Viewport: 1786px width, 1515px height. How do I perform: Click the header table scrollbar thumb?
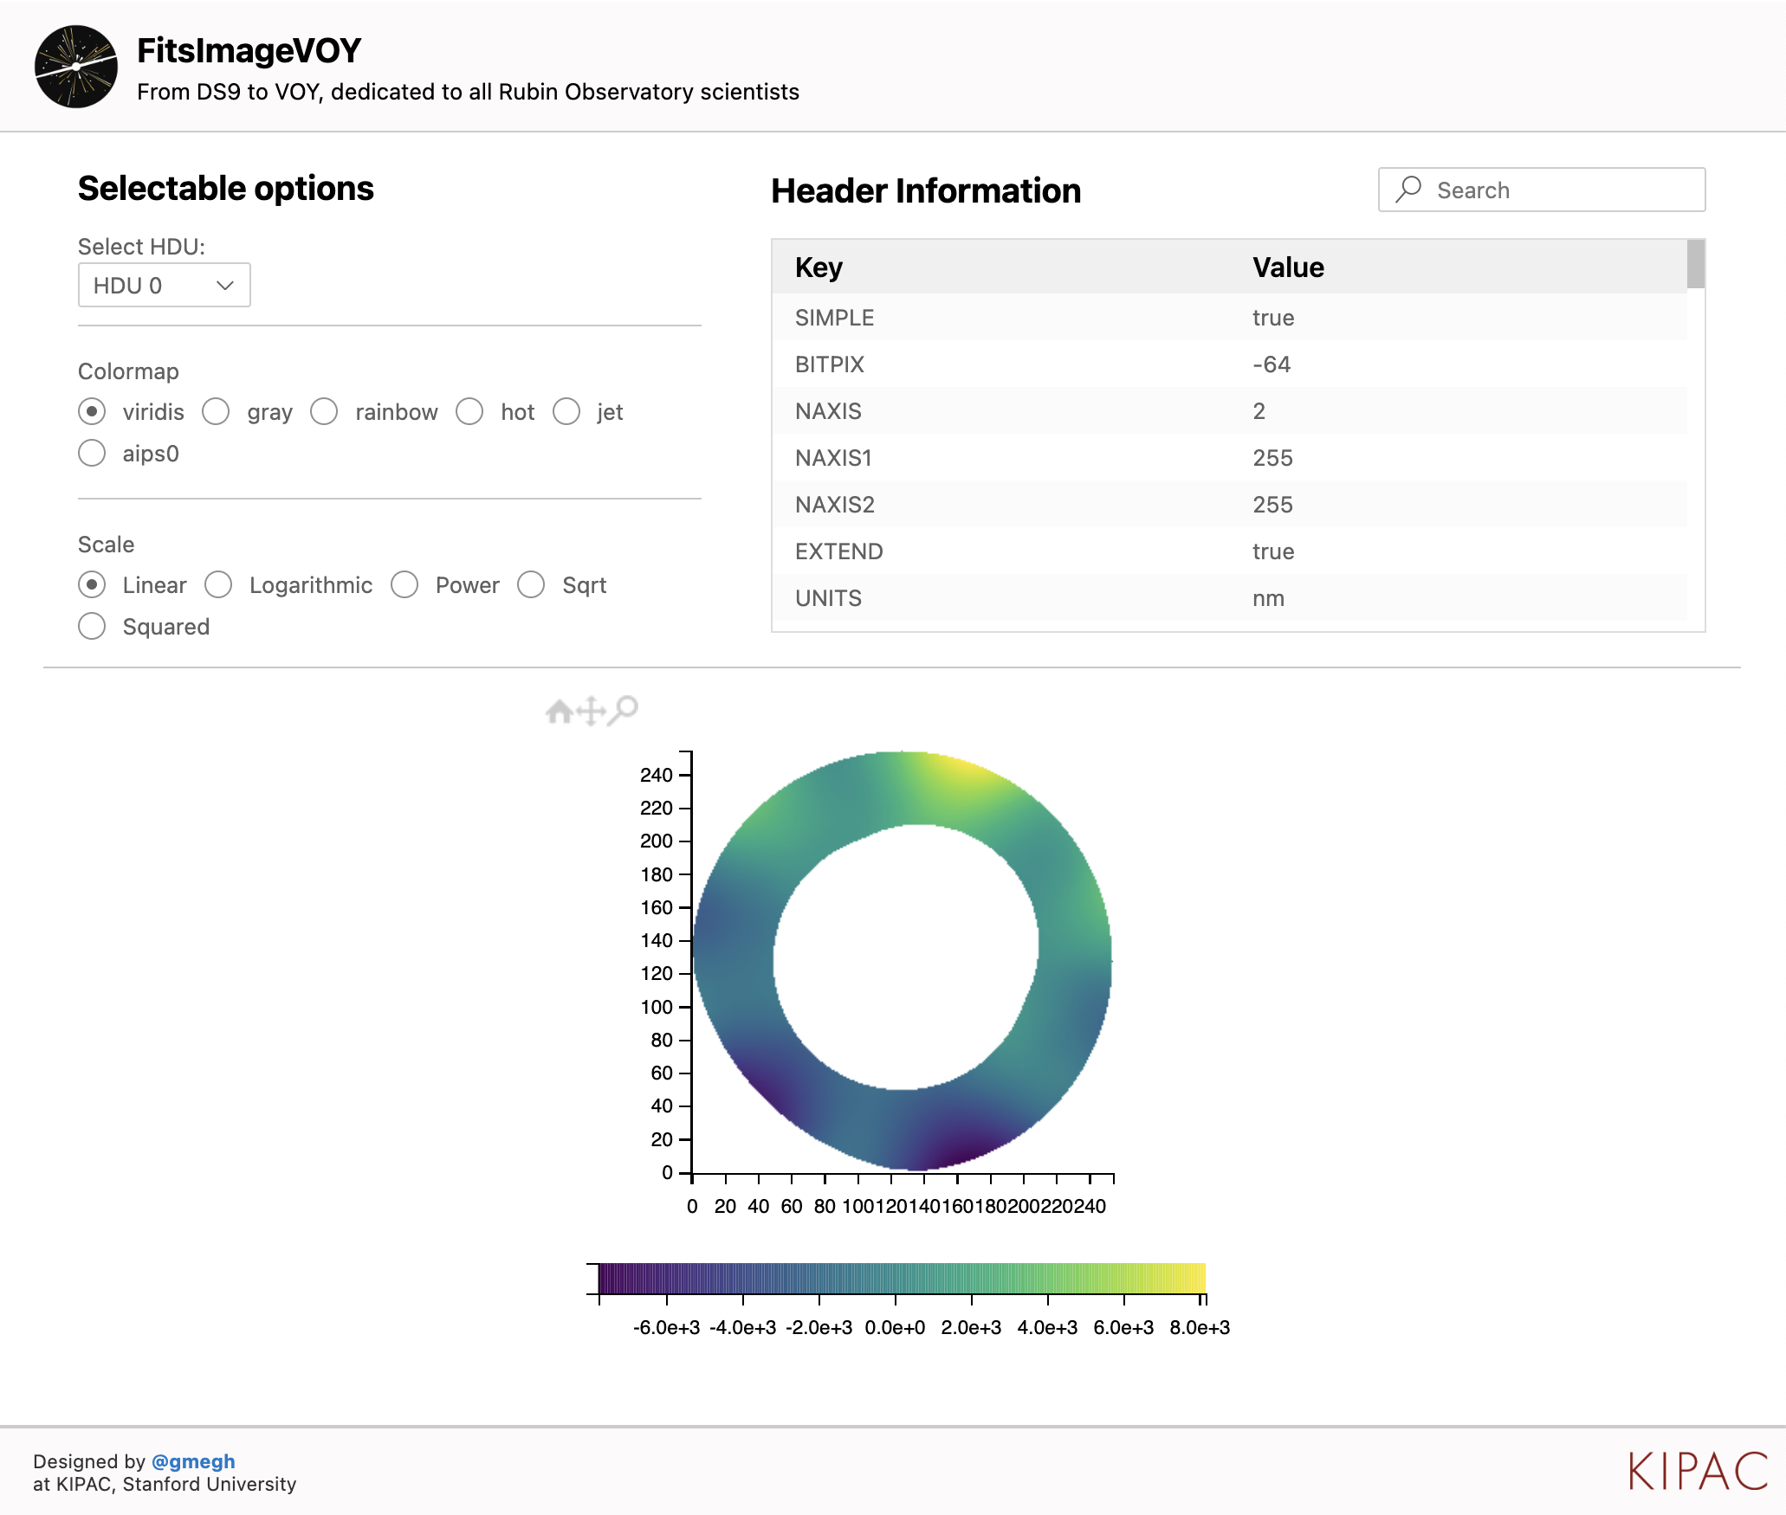coord(1696,264)
